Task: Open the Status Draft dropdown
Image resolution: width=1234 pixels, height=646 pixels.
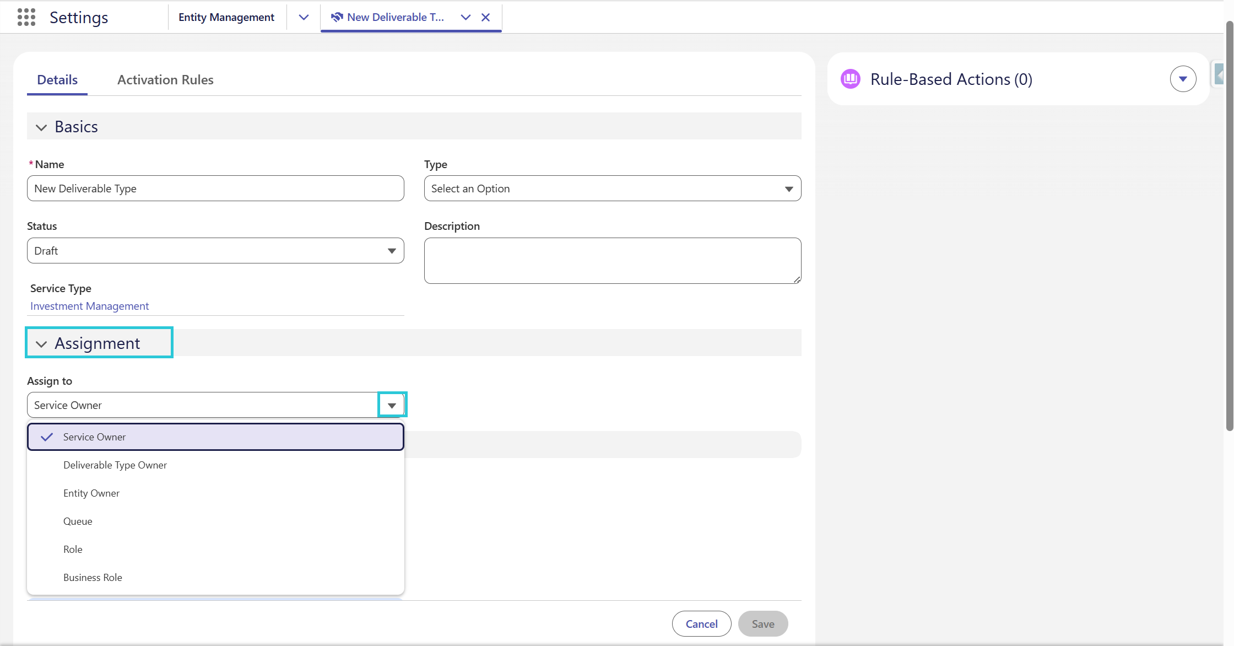Action: [215, 251]
